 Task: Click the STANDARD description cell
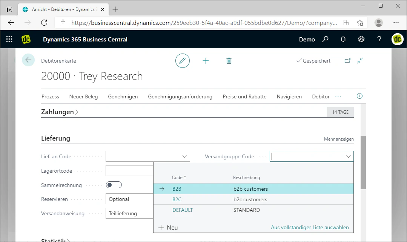(x=246, y=210)
